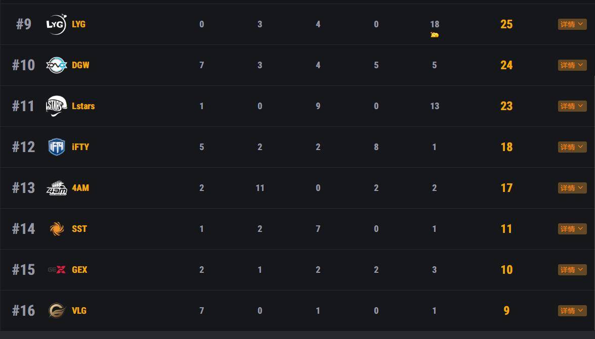Click the Lstars team name
This screenshot has width=595, height=339.
(x=83, y=106)
